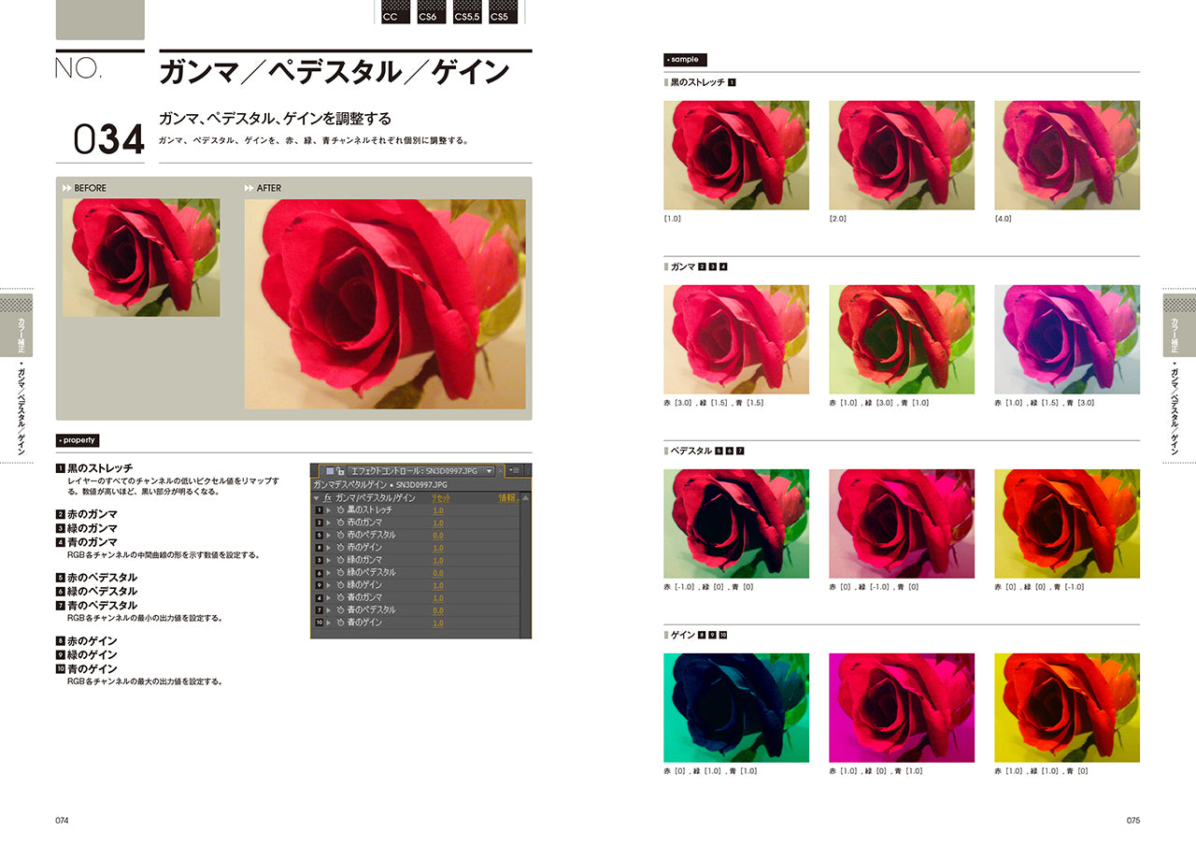The image size is (1196, 845).
Task: Click the 青のガンマ value 1.0
Action: (x=438, y=598)
